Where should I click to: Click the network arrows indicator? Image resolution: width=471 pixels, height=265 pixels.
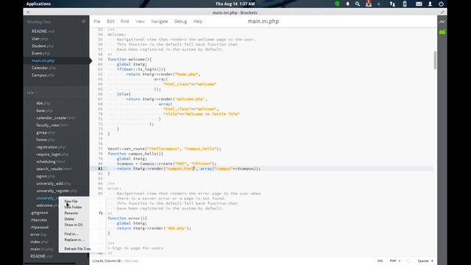[392, 4]
